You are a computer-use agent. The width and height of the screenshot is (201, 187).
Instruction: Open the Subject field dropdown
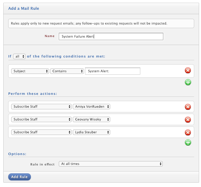[x=30, y=71]
